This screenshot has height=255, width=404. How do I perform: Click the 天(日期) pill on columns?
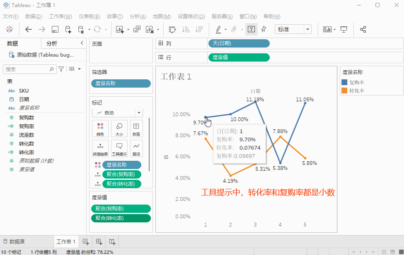pyautogui.click(x=239, y=43)
